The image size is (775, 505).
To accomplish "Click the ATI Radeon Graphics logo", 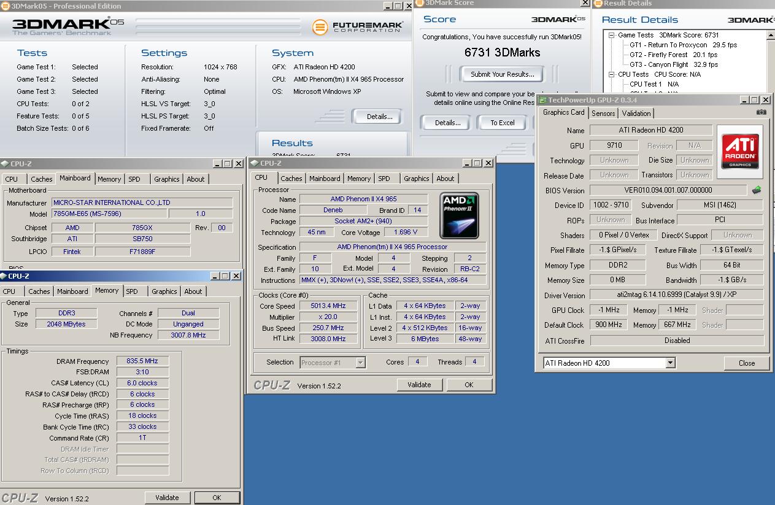I will 740,152.
